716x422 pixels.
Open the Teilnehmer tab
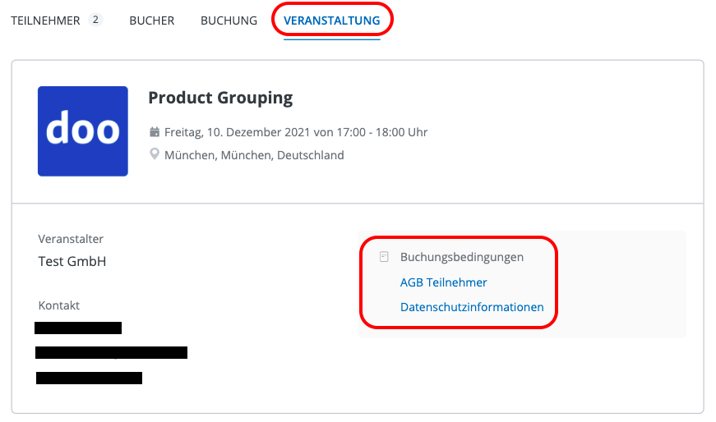[45, 21]
